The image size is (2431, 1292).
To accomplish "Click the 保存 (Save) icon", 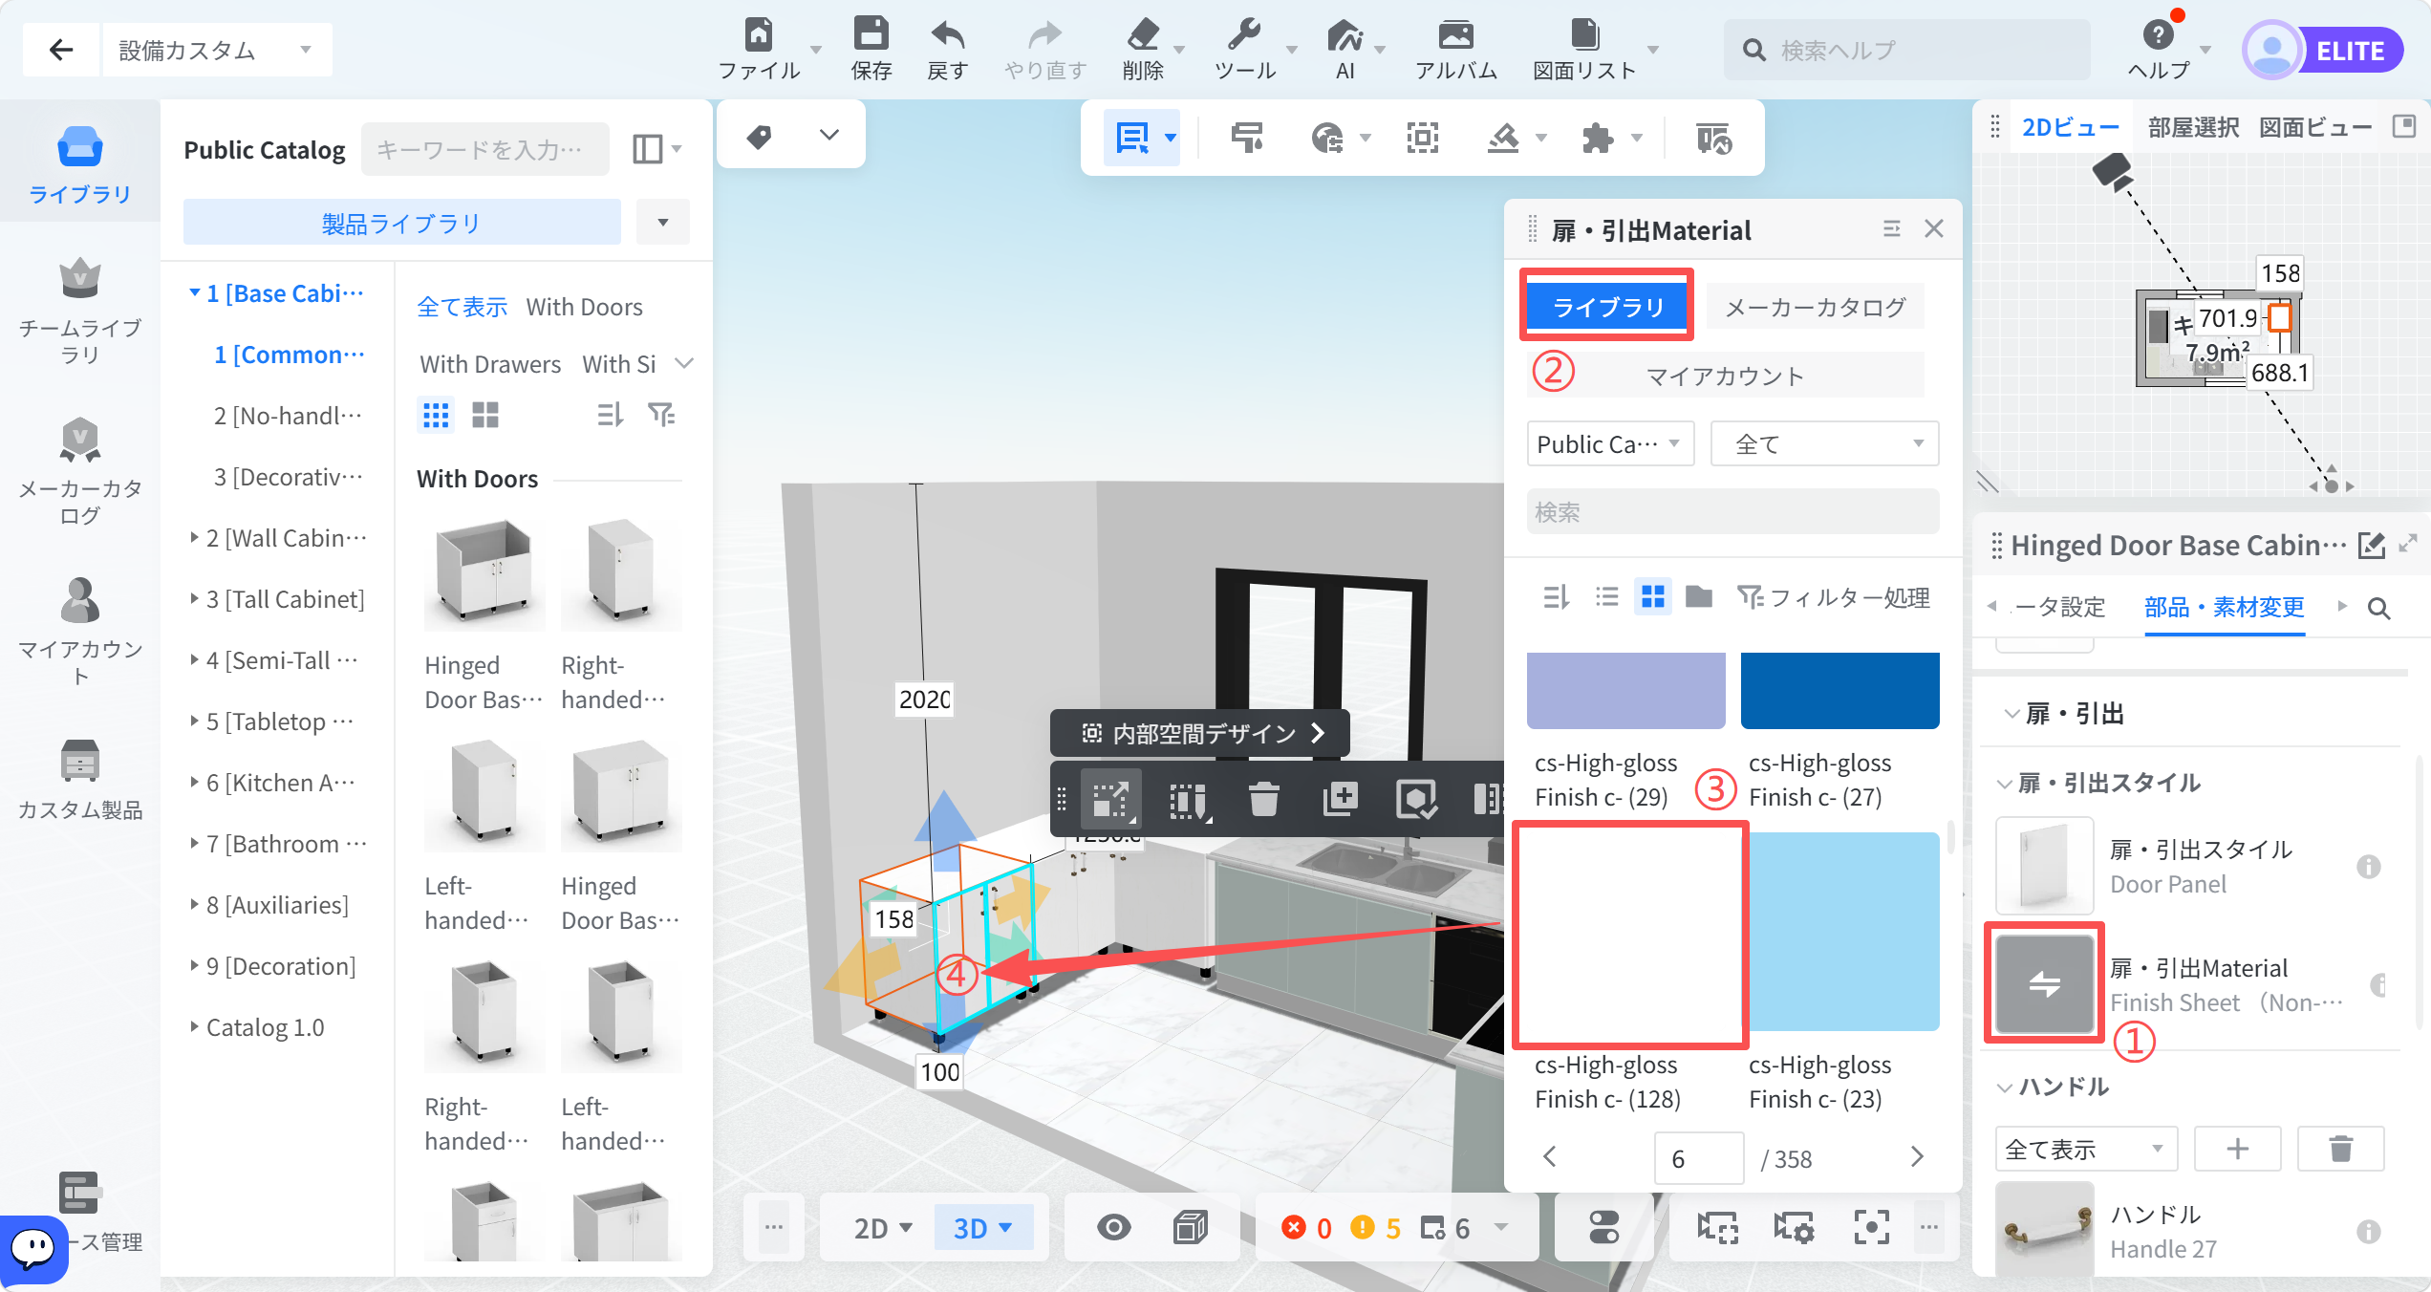I will 871,33.
